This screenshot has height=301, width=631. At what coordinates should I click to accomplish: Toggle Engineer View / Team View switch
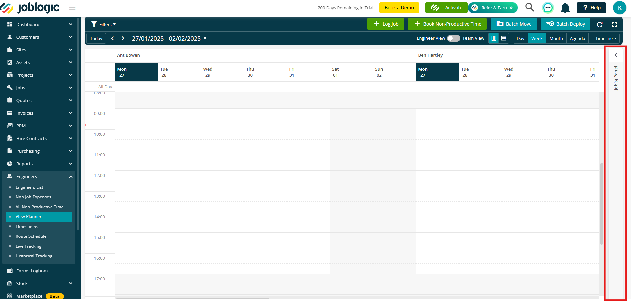click(453, 38)
